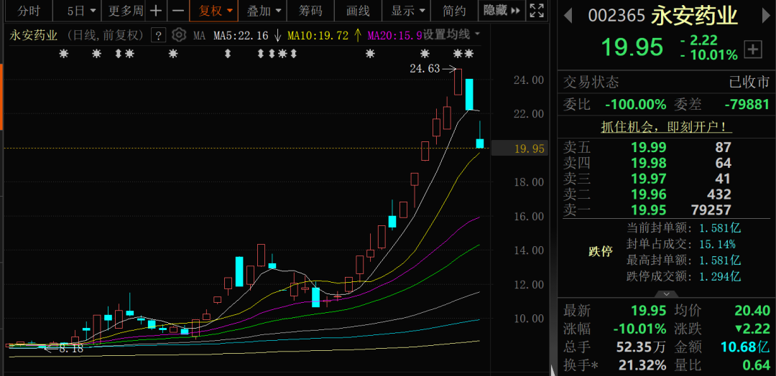
Task: Toggle the 筹码 chip distribution panel
Action: pos(310,11)
